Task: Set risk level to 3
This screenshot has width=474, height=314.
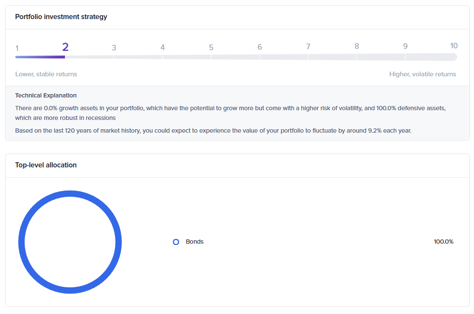Action: pyautogui.click(x=114, y=48)
